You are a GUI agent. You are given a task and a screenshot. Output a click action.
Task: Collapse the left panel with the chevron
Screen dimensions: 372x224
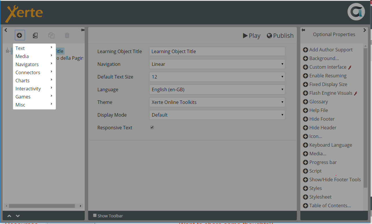point(6,30)
